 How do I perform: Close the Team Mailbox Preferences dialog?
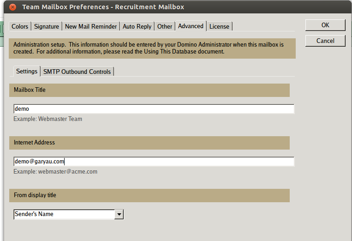pyautogui.click(x=13, y=7)
